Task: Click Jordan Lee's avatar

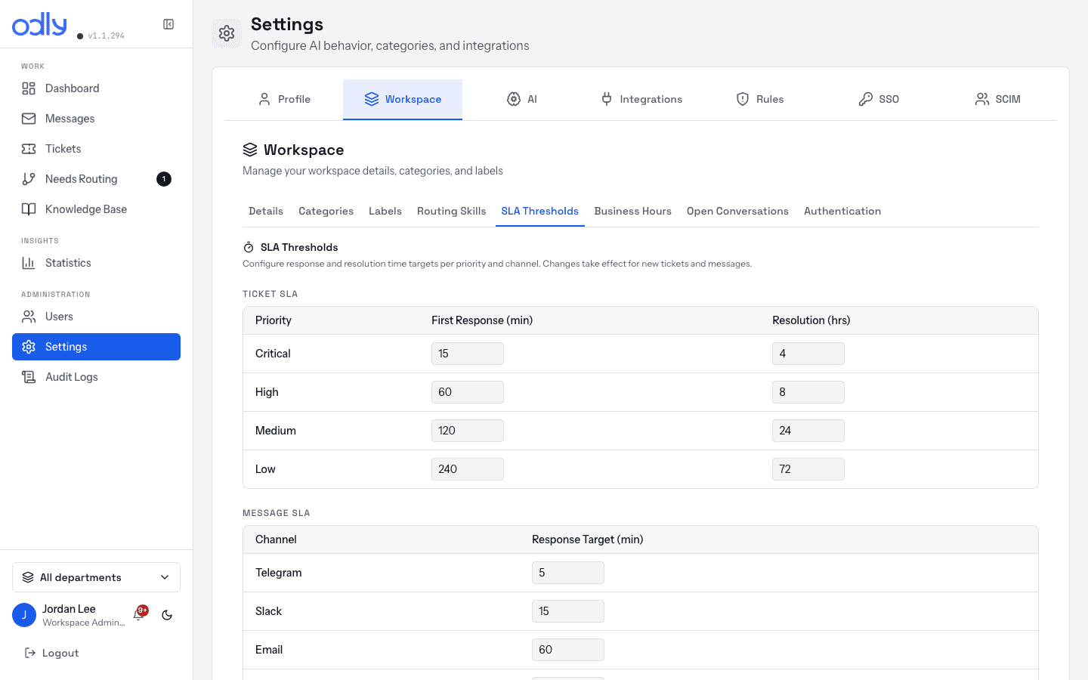Action: coord(24,615)
